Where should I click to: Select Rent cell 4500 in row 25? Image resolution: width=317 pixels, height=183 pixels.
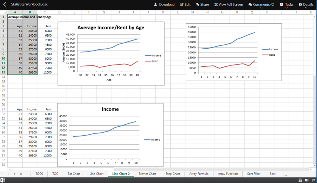click(x=45, y=128)
